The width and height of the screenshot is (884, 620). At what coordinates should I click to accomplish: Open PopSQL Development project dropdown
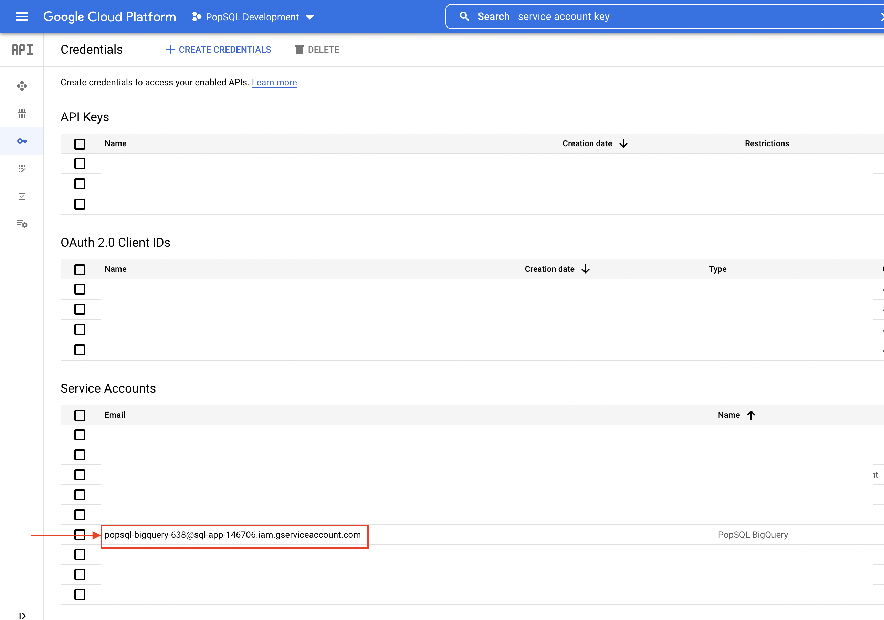coord(253,17)
